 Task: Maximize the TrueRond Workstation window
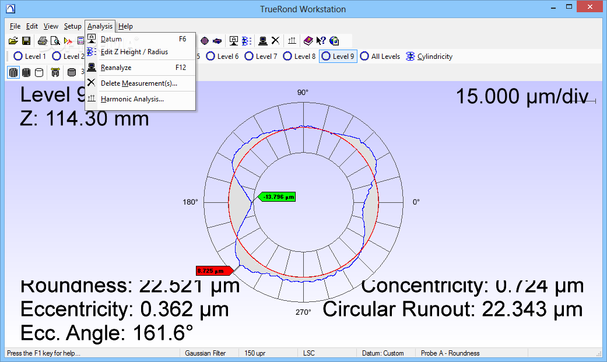coord(569,6)
